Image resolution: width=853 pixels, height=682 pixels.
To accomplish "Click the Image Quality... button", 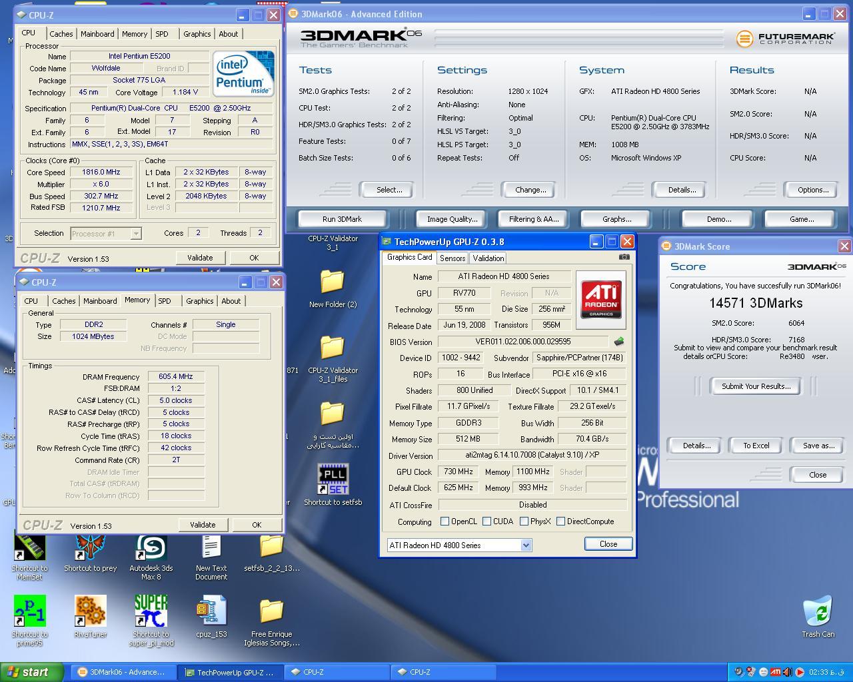I will 452,219.
